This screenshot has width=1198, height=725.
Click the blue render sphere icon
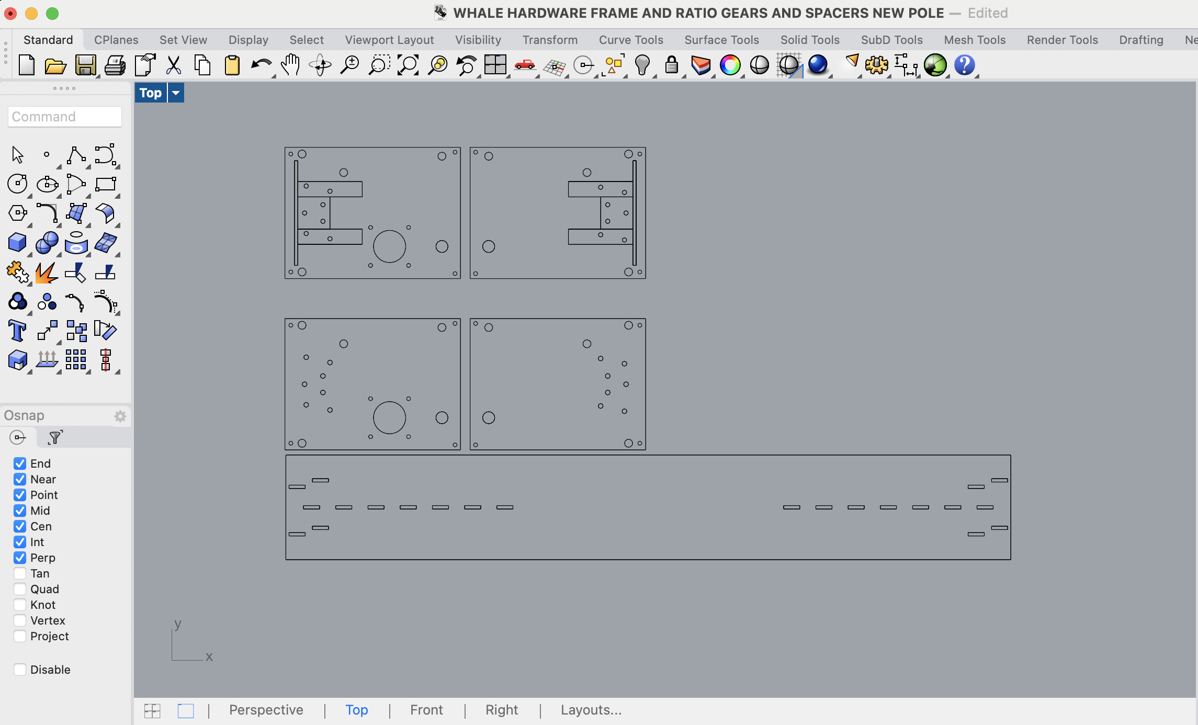pos(818,65)
